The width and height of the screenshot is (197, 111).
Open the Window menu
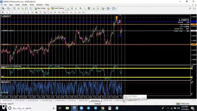click(x=39, y=5)
